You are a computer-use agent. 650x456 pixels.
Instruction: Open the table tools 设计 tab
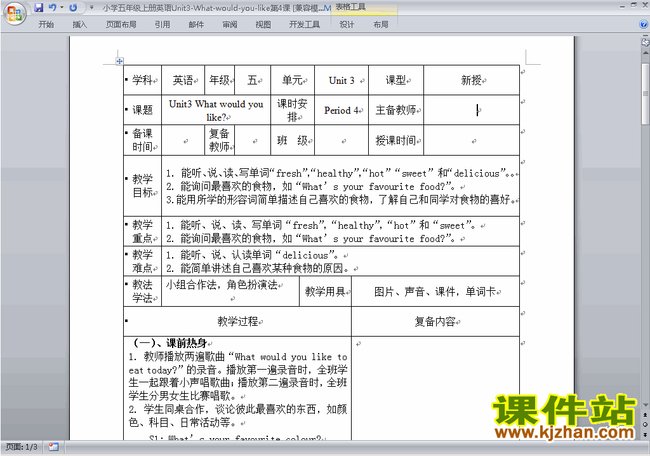pyautogui.click(x=347, y=25)
